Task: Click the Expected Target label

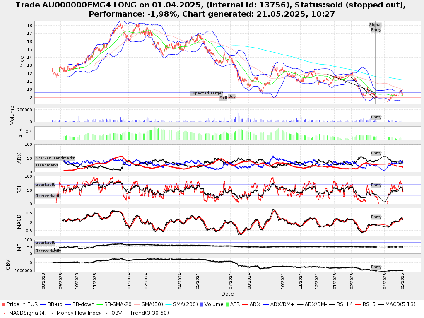Action: 207,93
